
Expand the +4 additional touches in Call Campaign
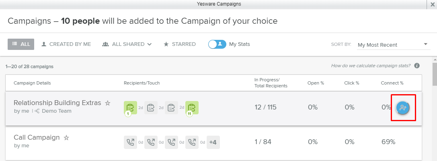click(x=213, y=142)
